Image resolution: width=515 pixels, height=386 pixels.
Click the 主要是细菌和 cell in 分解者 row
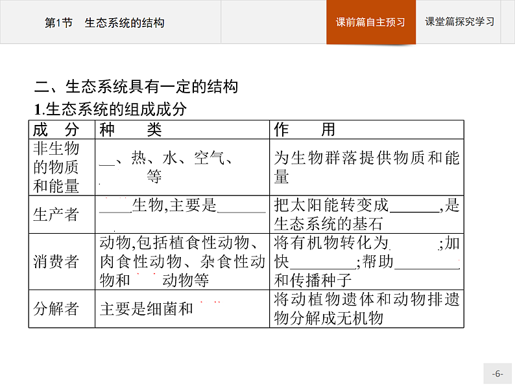[182, 308]
